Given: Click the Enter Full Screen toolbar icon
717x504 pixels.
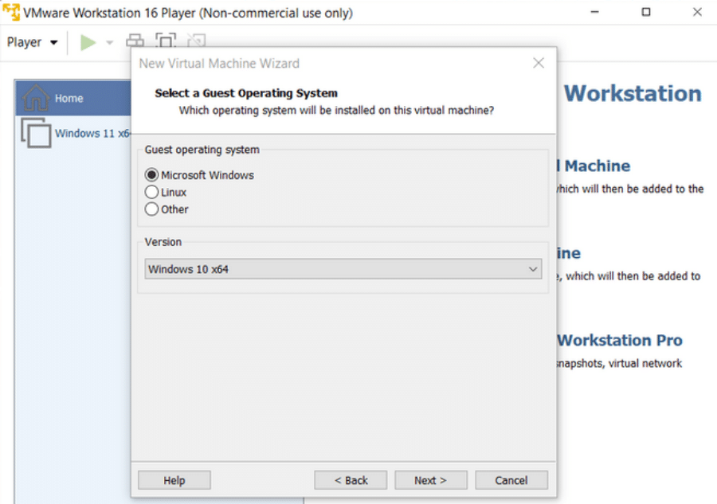Looking at the screenshot, I should (165, 42).
